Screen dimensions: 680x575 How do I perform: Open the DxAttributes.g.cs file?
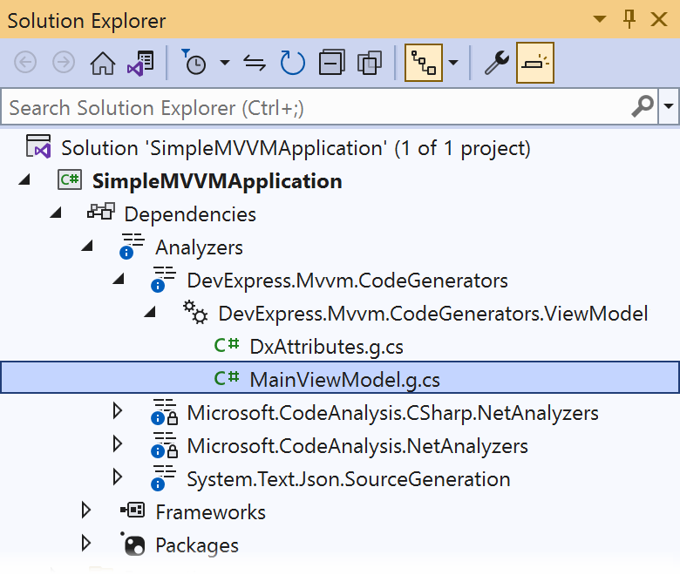(327, 347)
